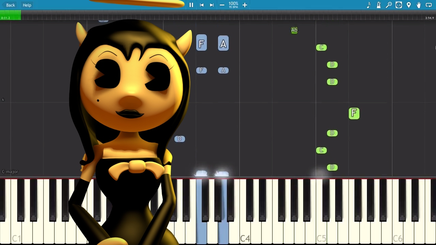Decrease playback speed with the minus button
Viewport: 436px width, 245px height.
222,5
